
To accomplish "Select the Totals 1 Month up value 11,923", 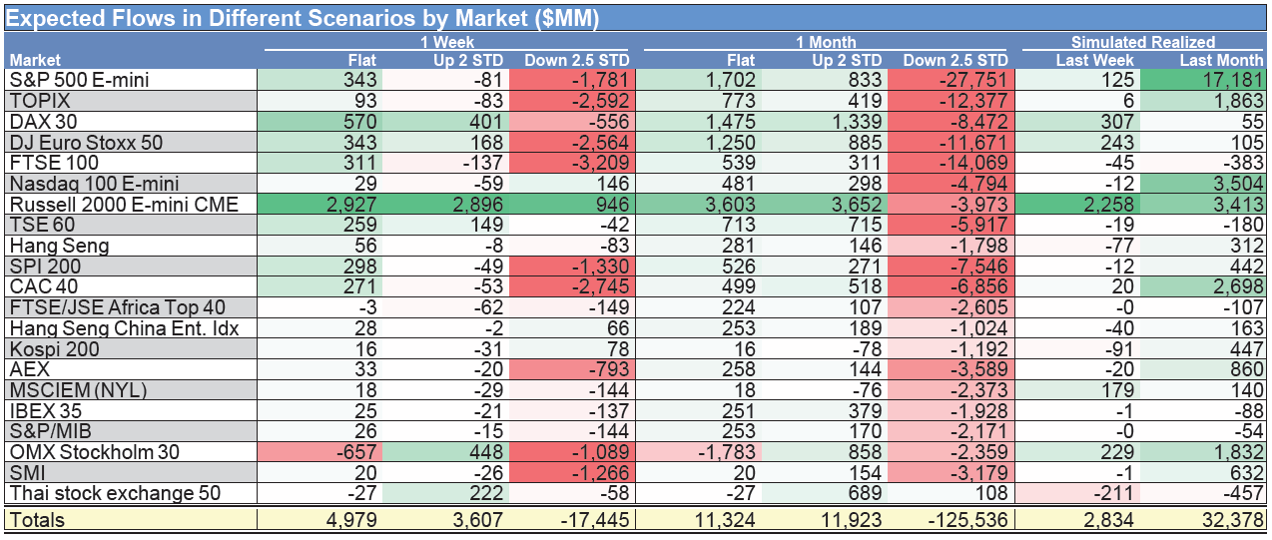I will coord(851,519).
